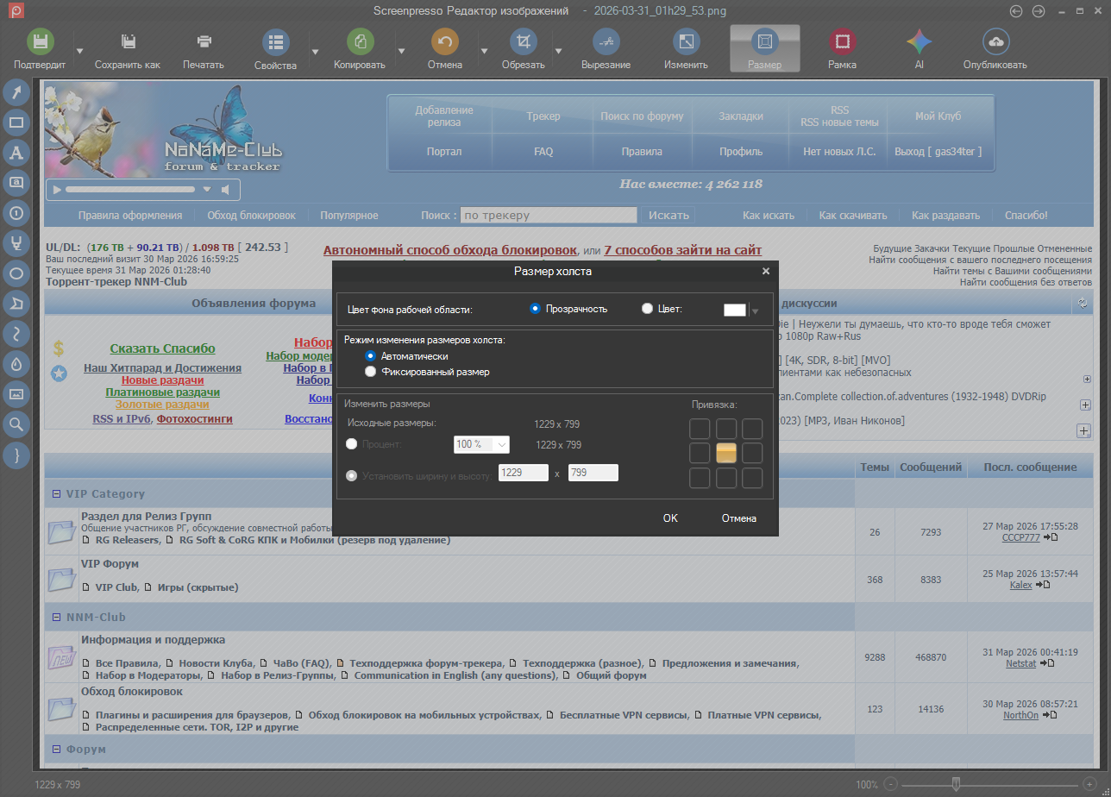The width and height of the screenshot is (1111, 797).
Task: Pick the numbered step marker tool
Action: (16, 213)
